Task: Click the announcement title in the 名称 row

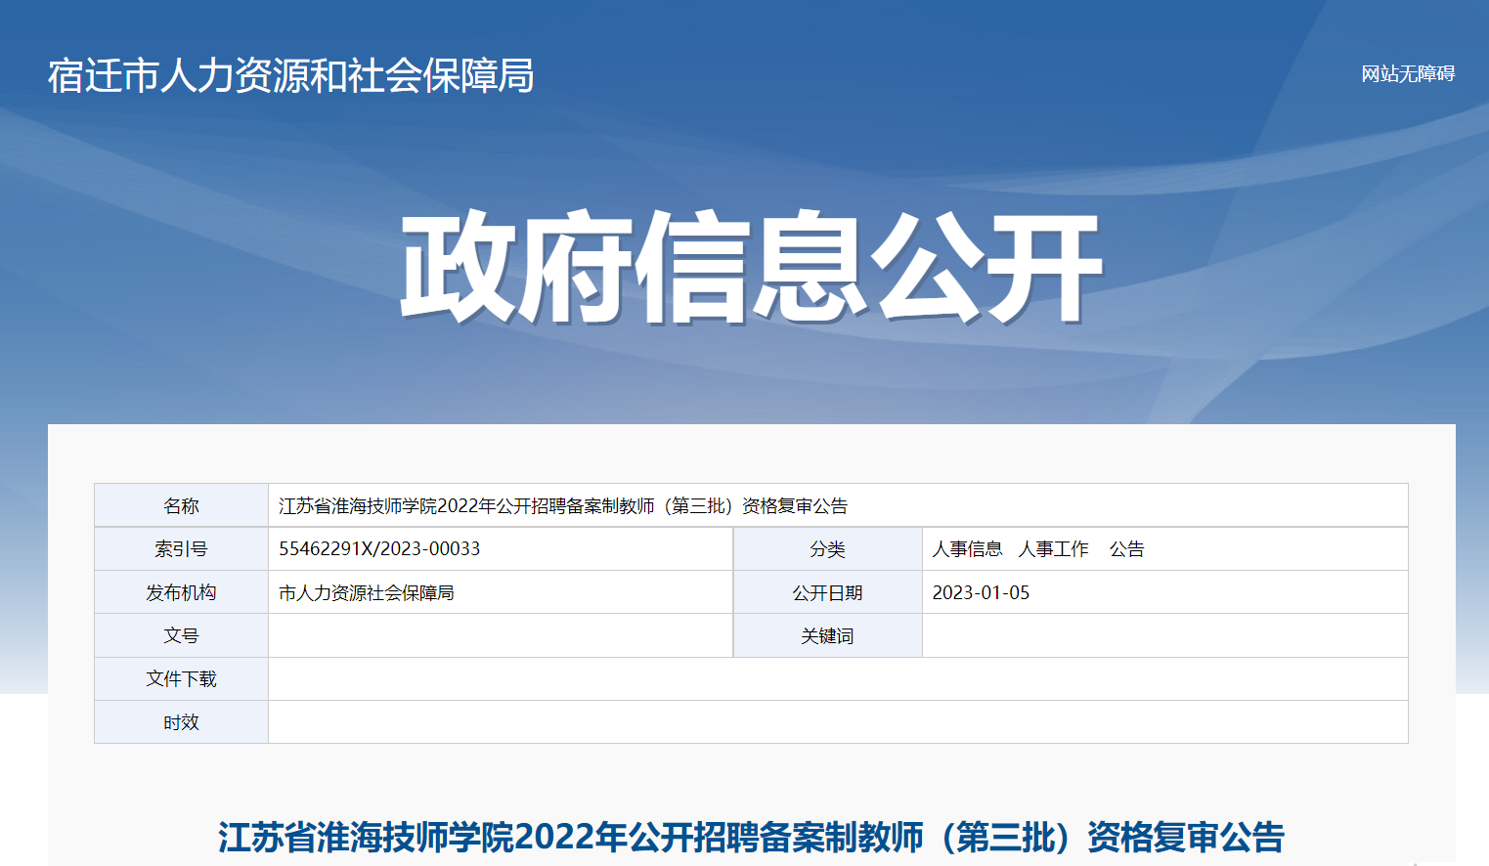Action: (562, 506)
